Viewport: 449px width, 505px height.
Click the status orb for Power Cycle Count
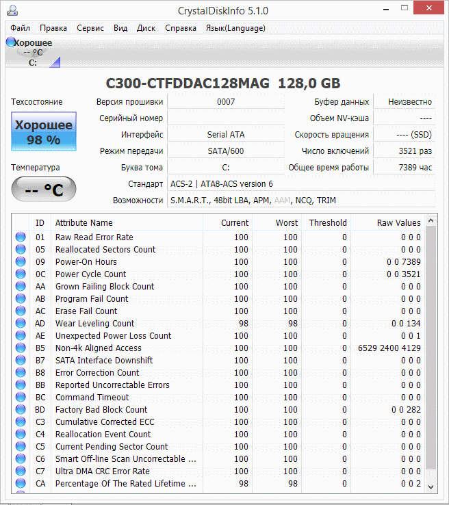point(21,274)
